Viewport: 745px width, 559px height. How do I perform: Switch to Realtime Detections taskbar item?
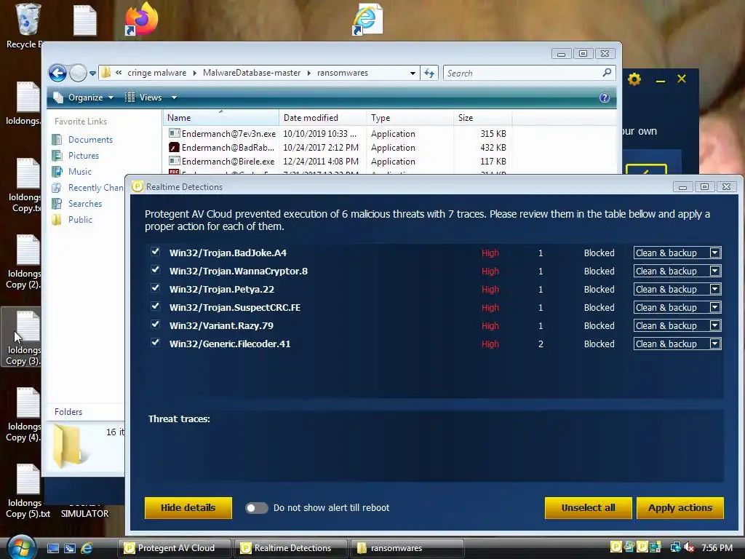pyautogui.click(x=291, y=548)
